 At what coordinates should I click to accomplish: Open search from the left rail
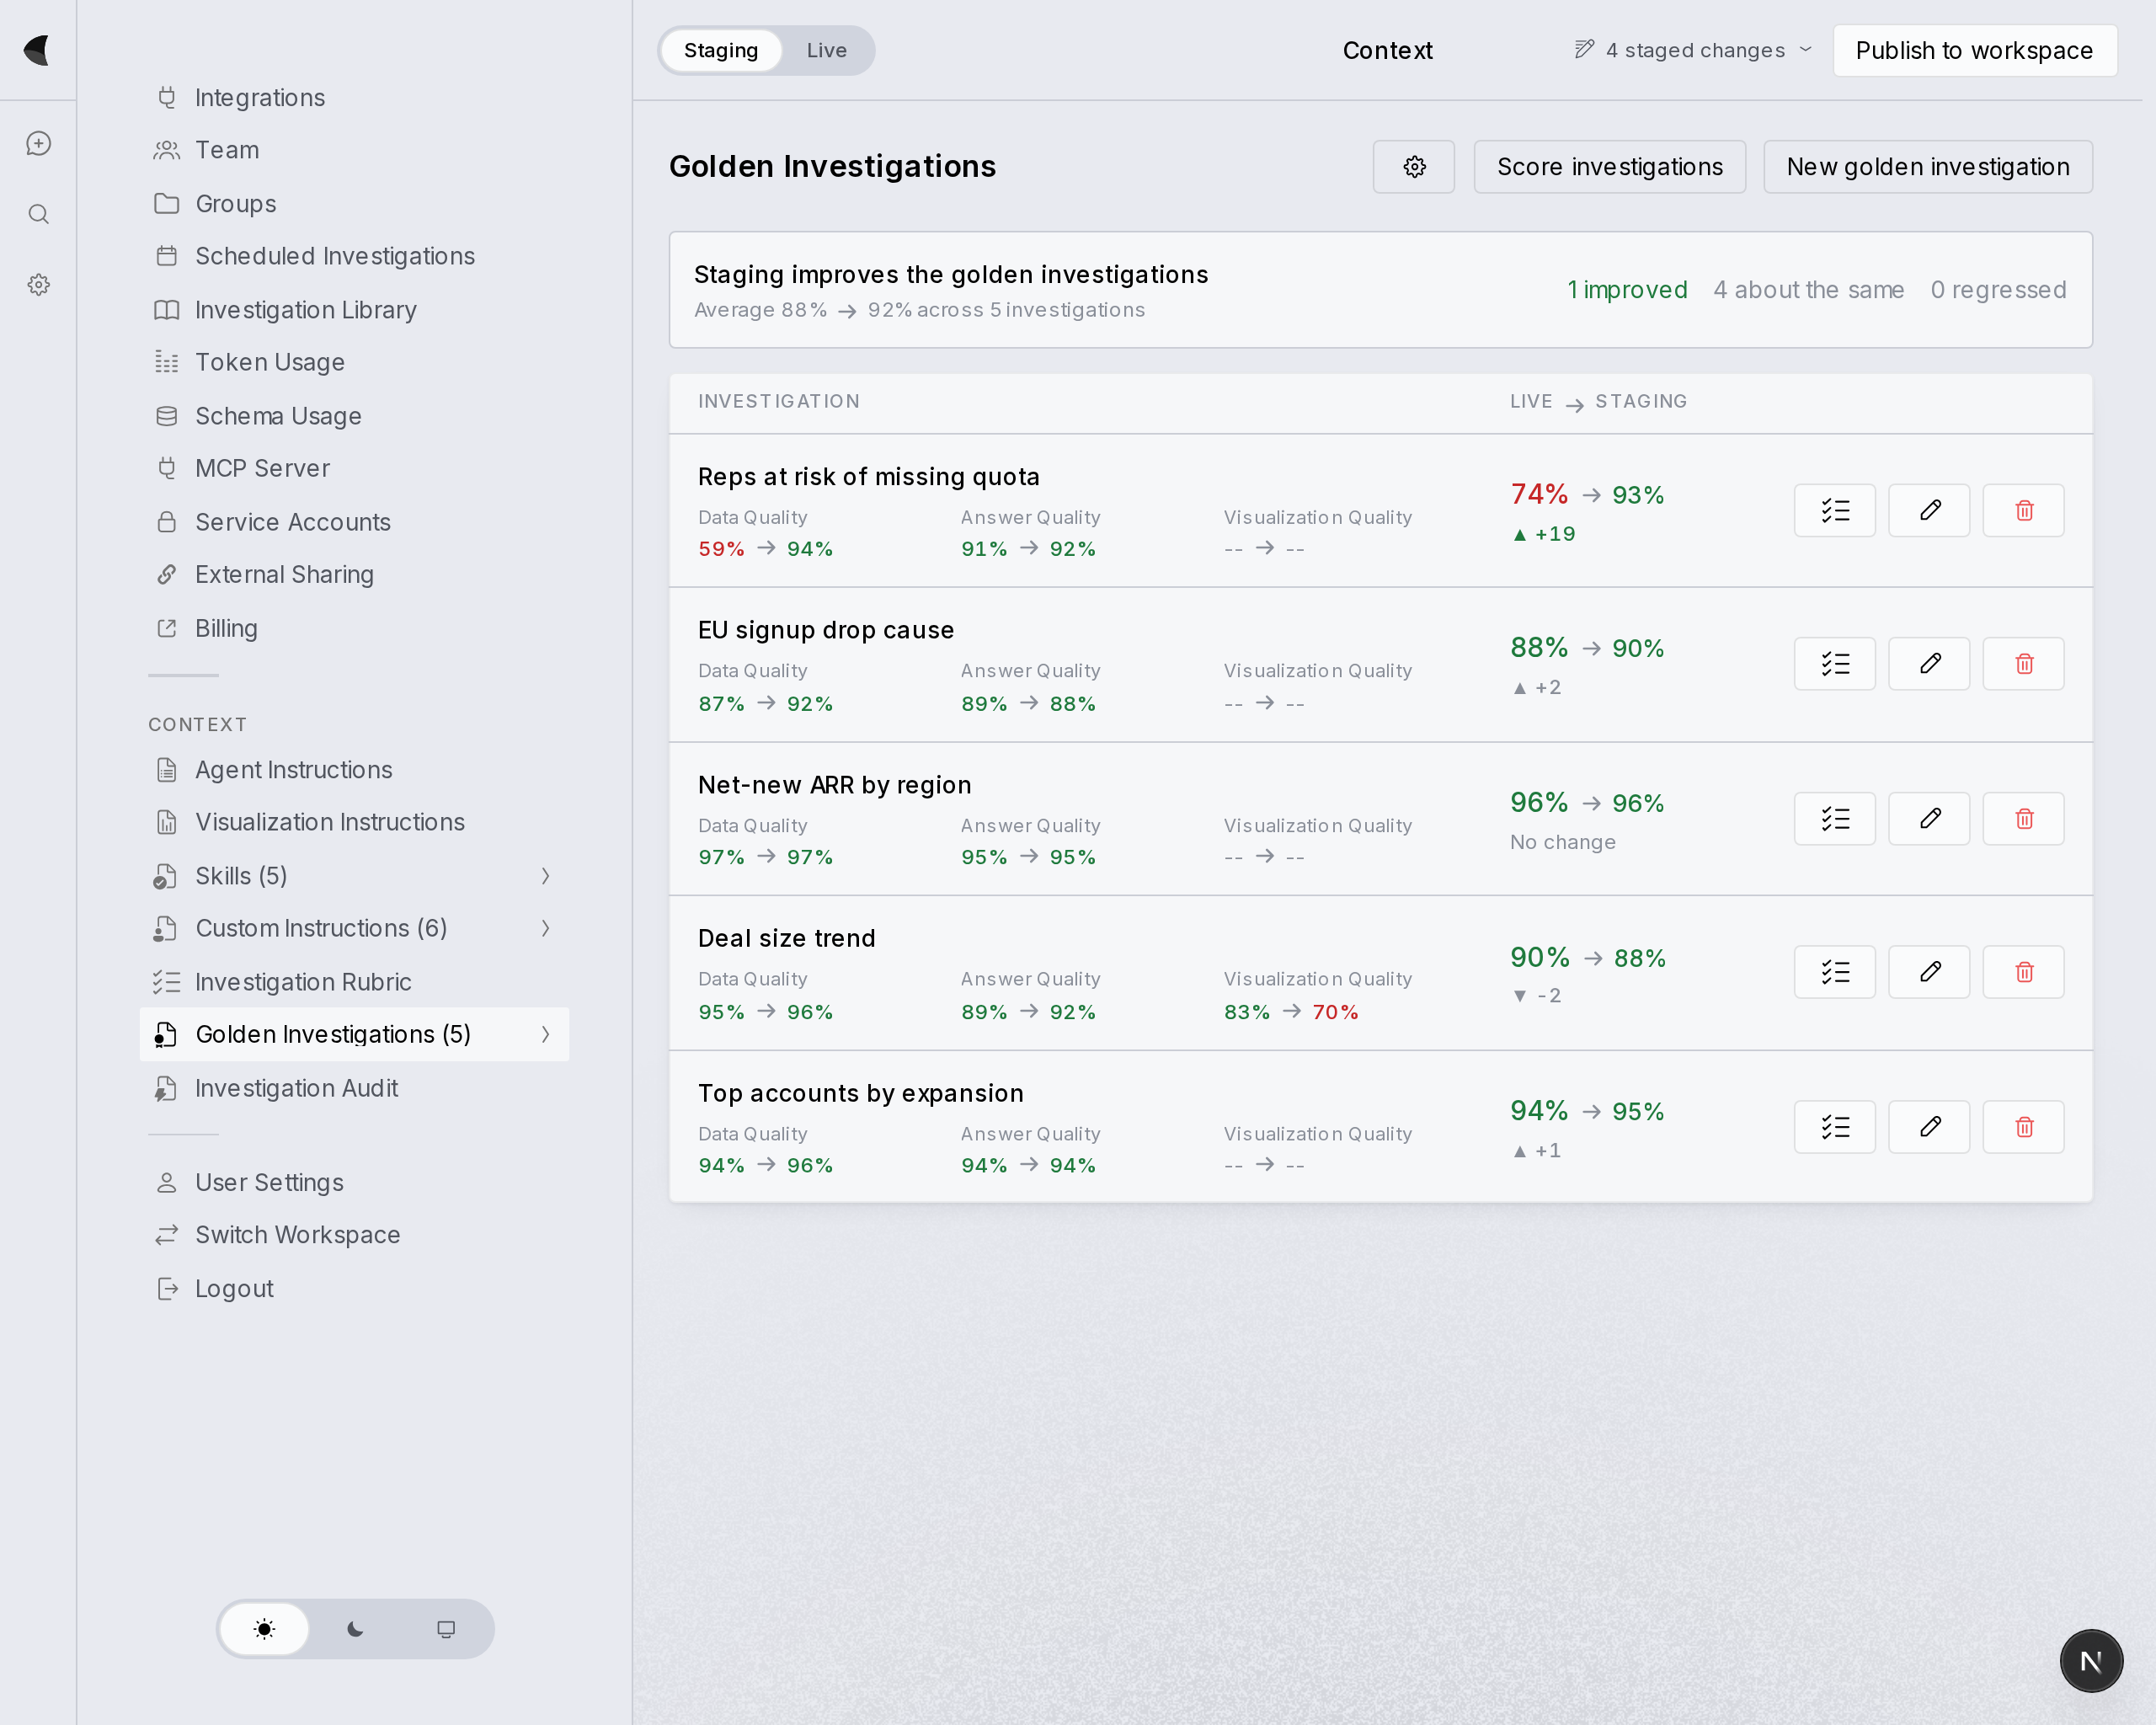tap(38, 214)
